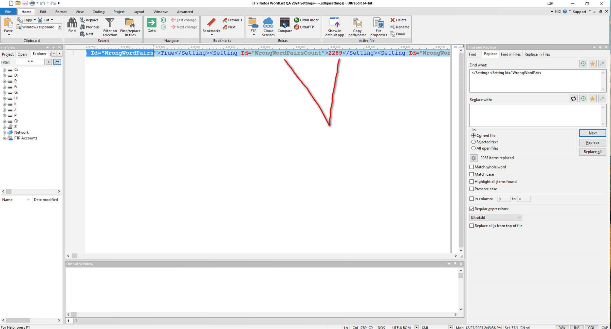Switch to Find in Files tab
Viewport: 611px width, 329px height.
click(x=511, y=54)
